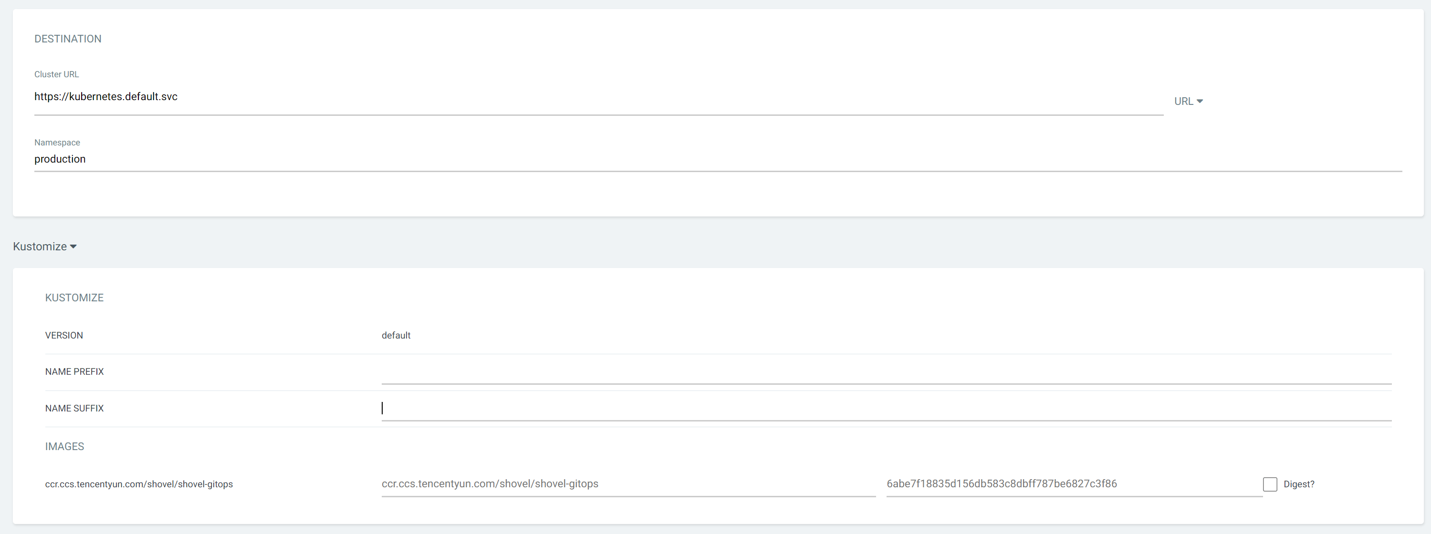Click the shovel-gitops image row label

click(139, 484)
